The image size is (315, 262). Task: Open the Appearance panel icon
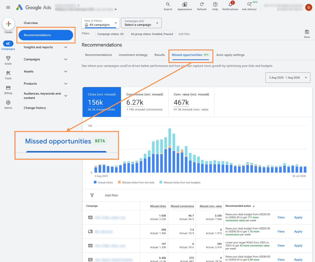coord(185,4)
